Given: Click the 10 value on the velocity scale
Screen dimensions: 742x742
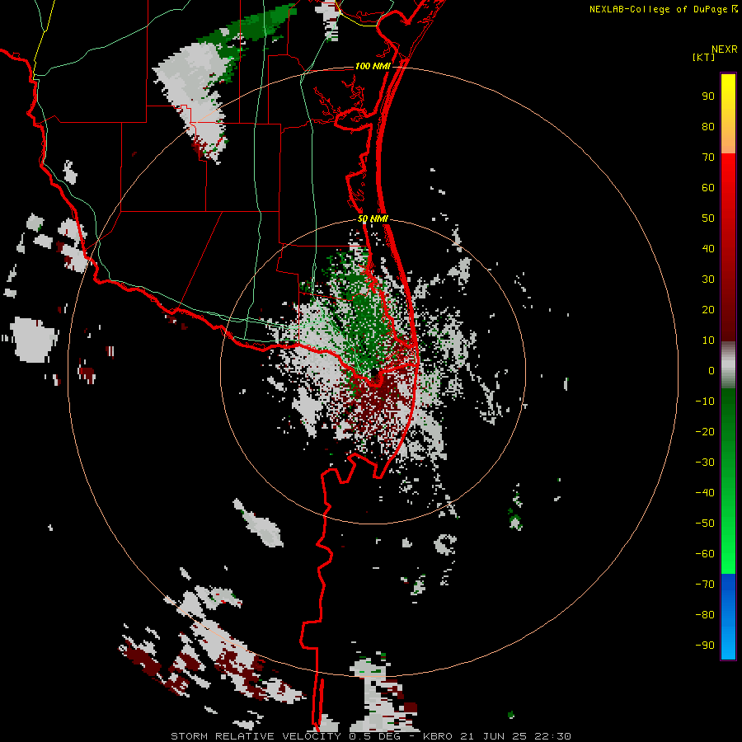Looking at the screenshot, I should [x=708, y=340].
